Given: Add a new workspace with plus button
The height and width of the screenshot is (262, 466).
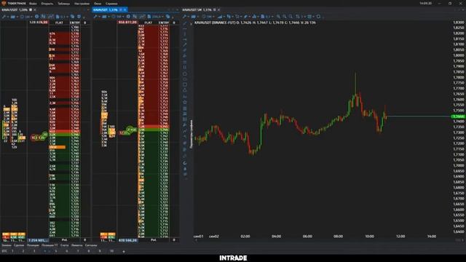Looking at the screenshot, I should [124, 251].
